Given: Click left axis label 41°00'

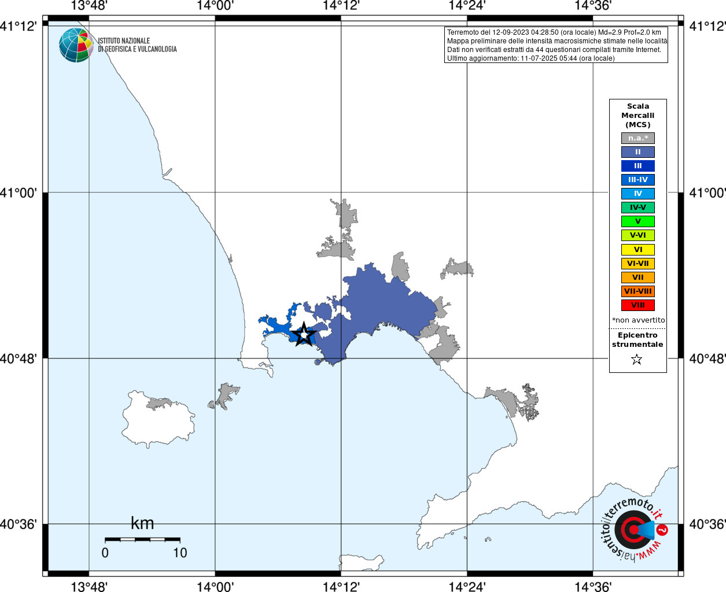Looking at the screenshot, I should [19, 193].
